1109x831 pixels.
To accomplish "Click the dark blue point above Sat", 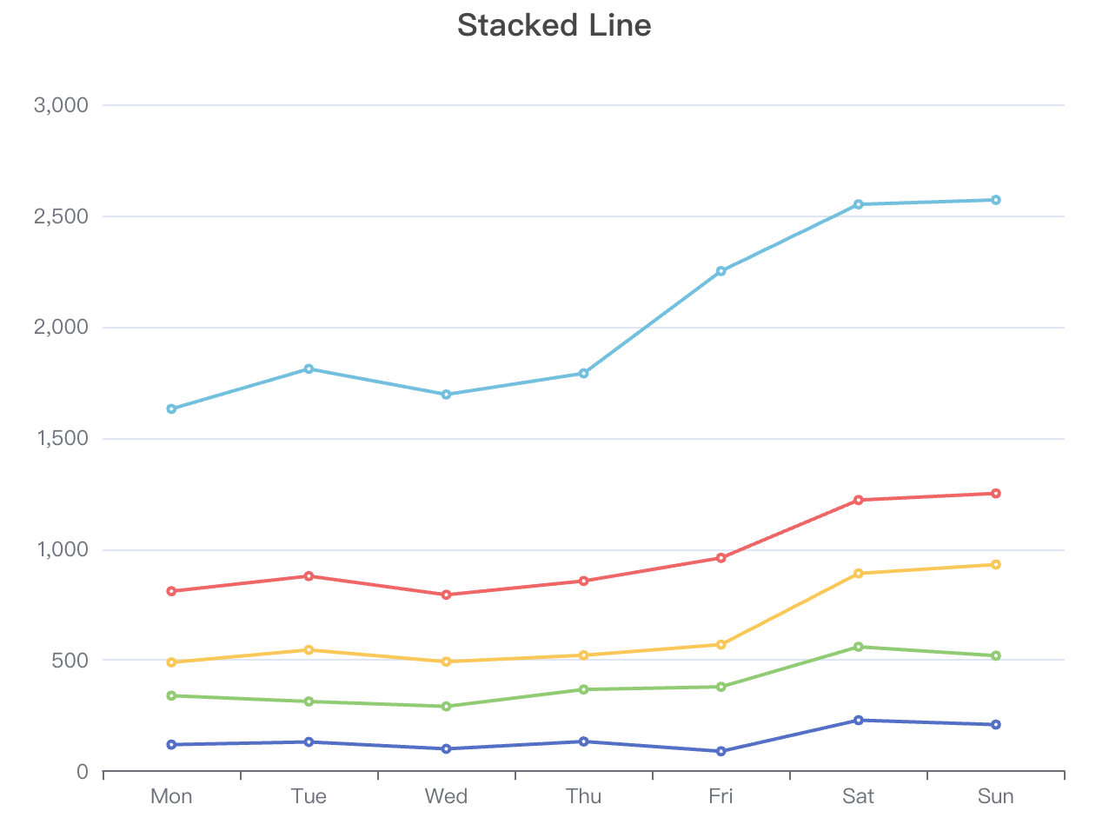I will [859, 720].
